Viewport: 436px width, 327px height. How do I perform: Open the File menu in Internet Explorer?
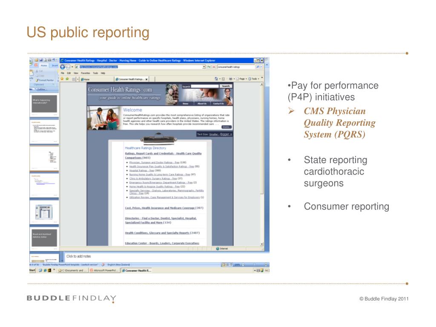click(x=63, y=73)
